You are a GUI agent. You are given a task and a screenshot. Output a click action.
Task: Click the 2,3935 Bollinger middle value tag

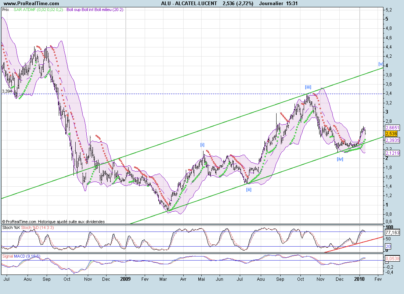pyautogui.click(x=392, y=140)
